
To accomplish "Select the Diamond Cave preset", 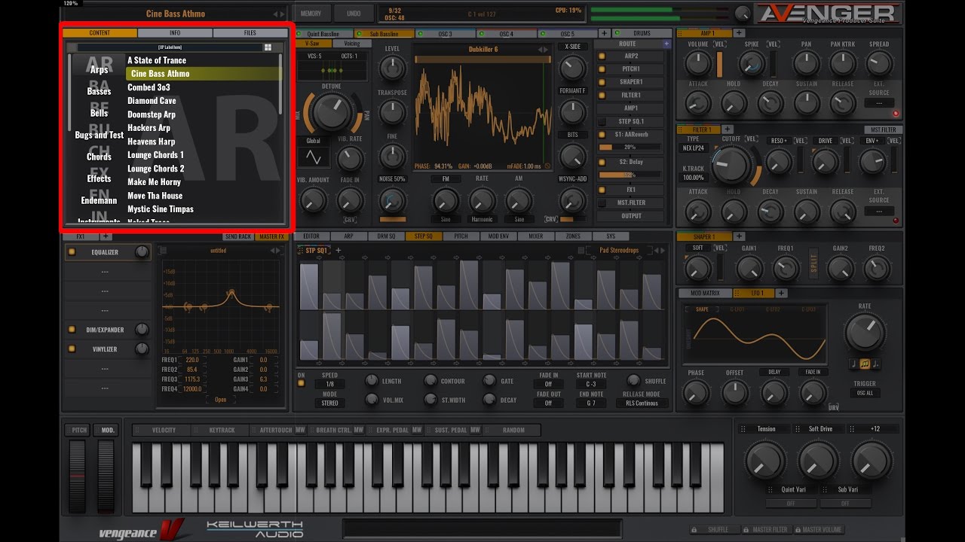I will [152, 101].
